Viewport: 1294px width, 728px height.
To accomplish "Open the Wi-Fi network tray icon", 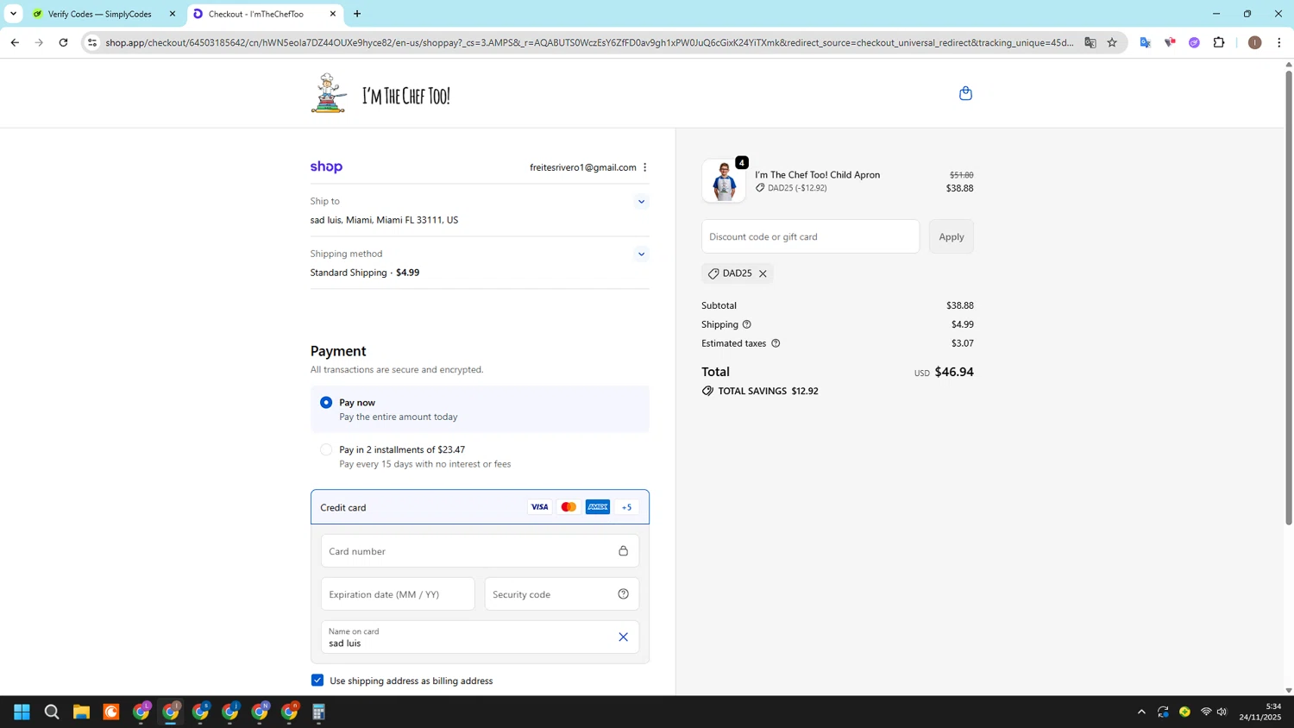I will click(1206, 712).
